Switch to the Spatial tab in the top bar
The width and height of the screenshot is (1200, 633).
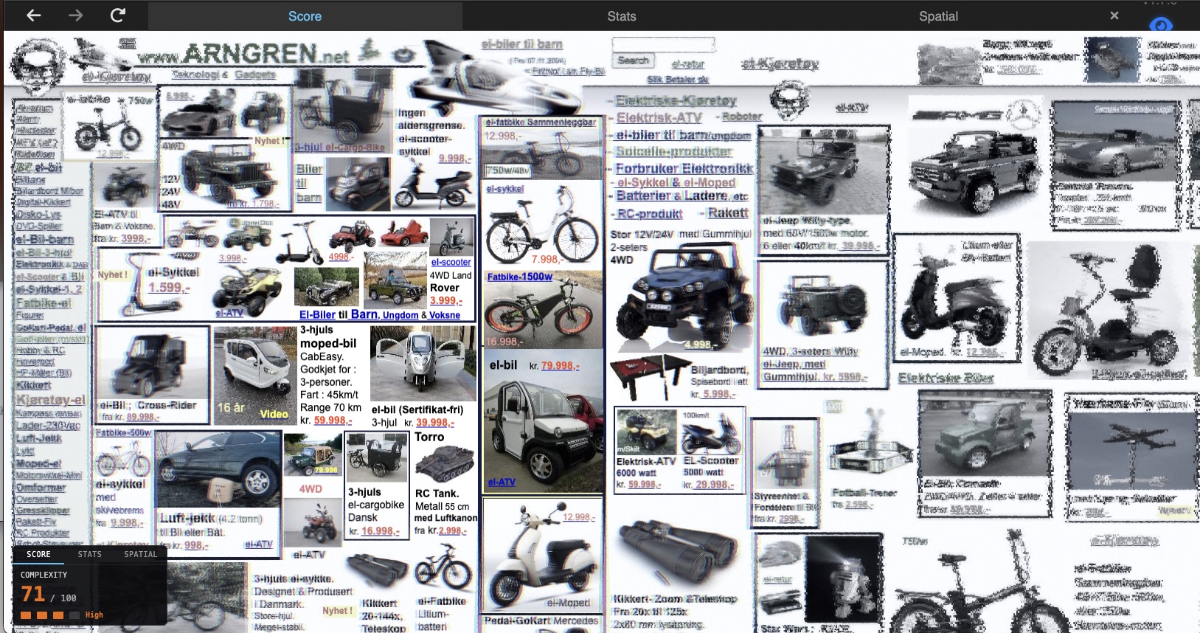938,16
